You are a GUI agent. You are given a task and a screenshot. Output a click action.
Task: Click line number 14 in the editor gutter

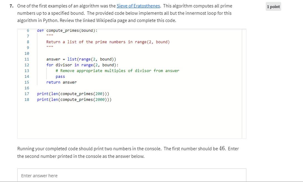(x=27, y=76)
